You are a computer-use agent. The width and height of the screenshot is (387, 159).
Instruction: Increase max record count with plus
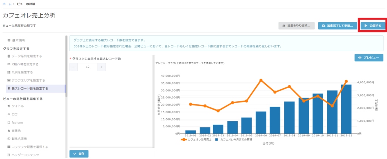(x=102, y=67)
